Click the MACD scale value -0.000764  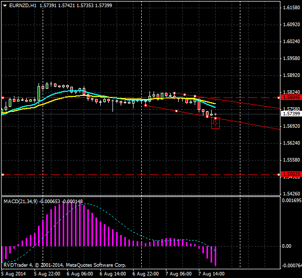pyautogui.click(x=292, y=266)
